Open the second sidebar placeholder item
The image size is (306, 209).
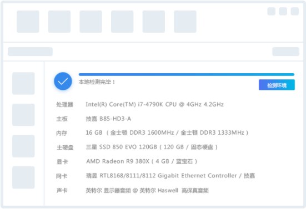[x=23, y=115]
